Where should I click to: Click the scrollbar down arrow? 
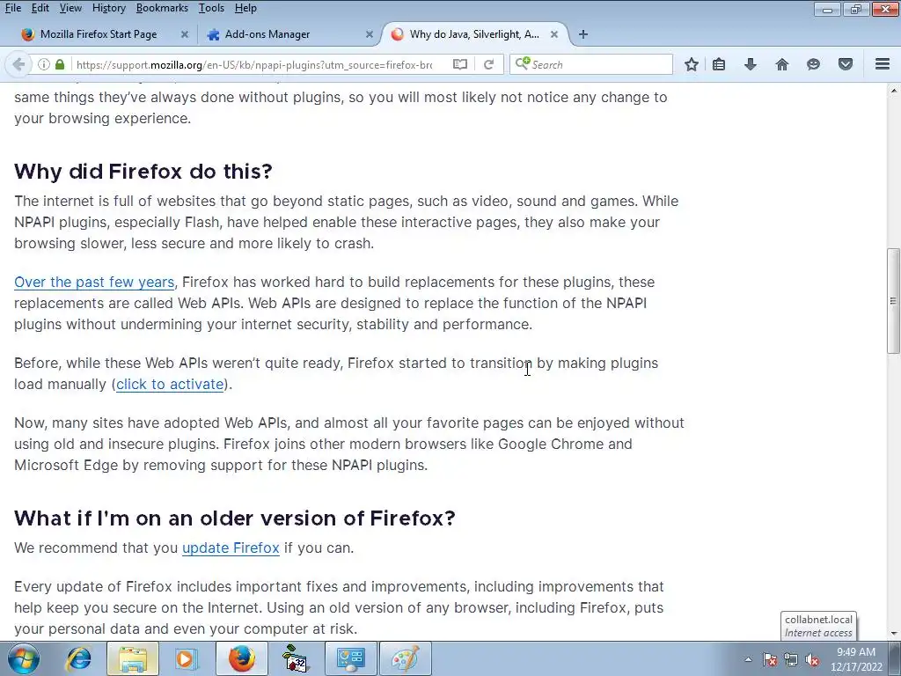coord(893,634)
